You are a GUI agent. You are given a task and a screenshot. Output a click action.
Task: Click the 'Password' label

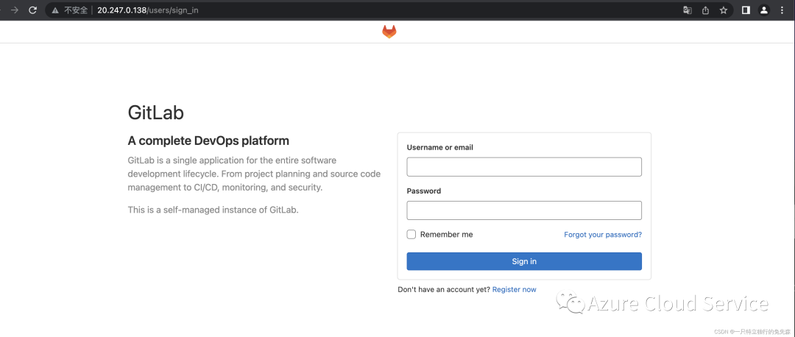point(424,191)
